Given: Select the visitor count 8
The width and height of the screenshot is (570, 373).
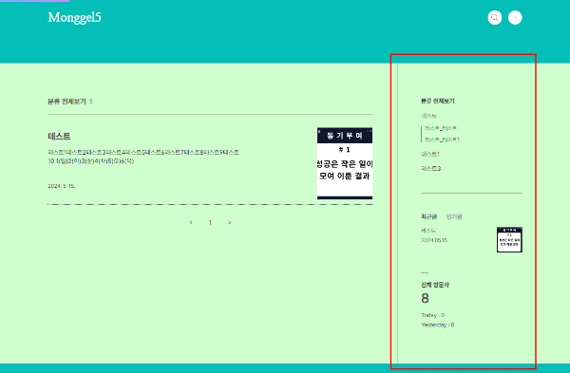Looking at the screenshot, I should [425, 298].
